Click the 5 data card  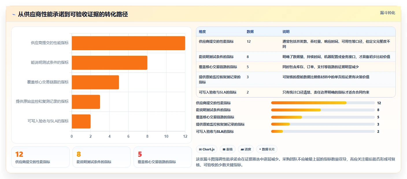(163, 157)
